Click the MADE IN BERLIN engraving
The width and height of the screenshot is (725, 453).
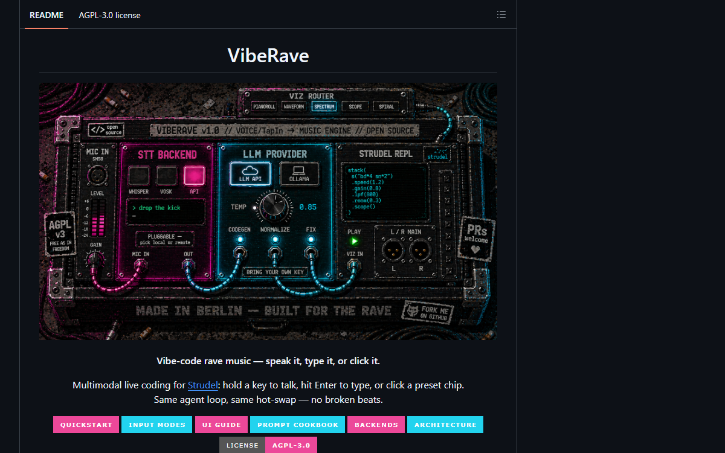263,310
